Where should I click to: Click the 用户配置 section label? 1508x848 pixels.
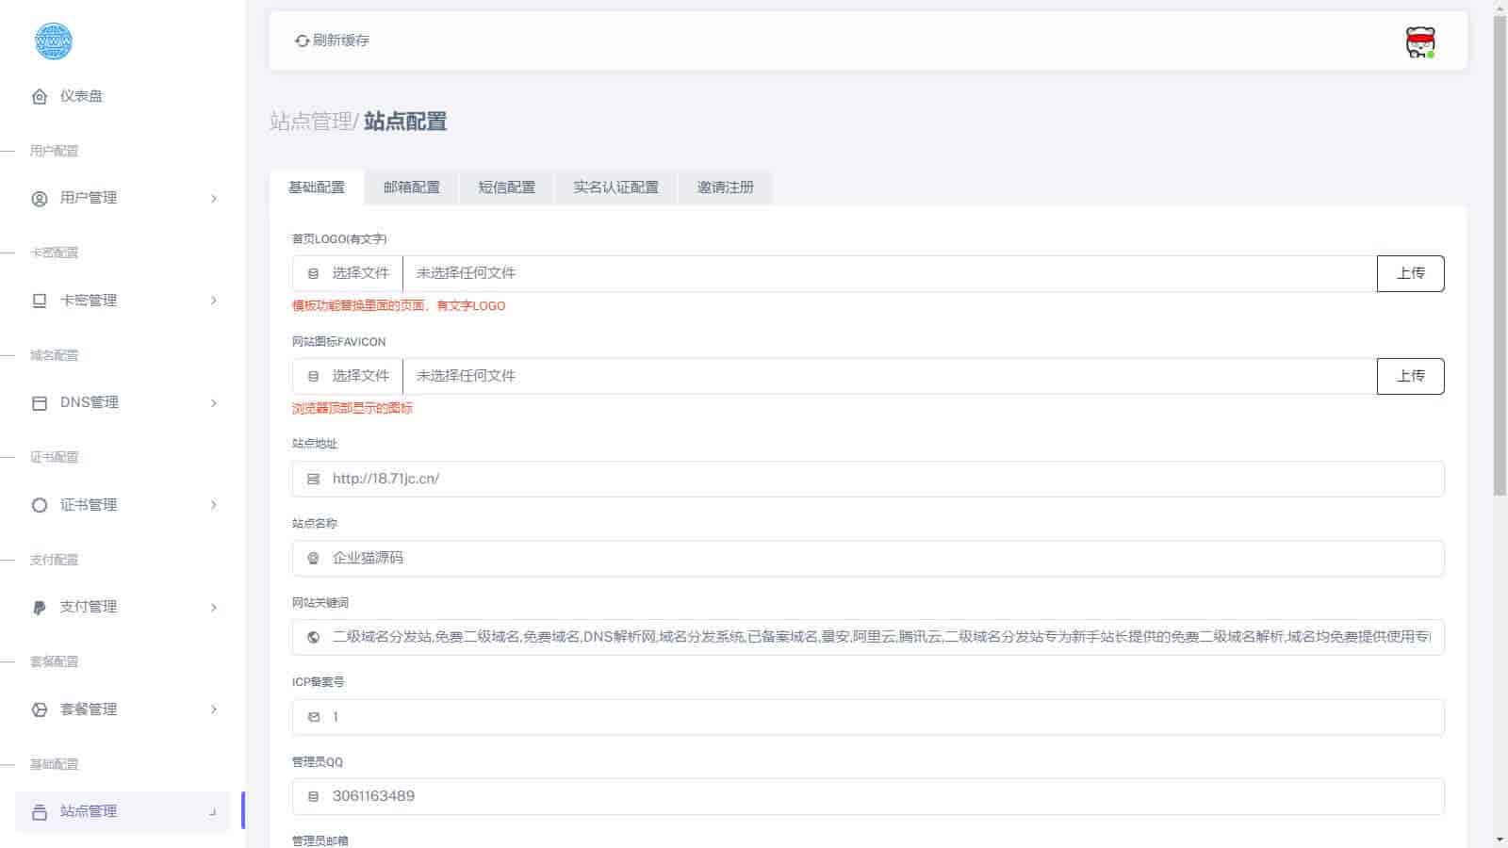point(54,151)
